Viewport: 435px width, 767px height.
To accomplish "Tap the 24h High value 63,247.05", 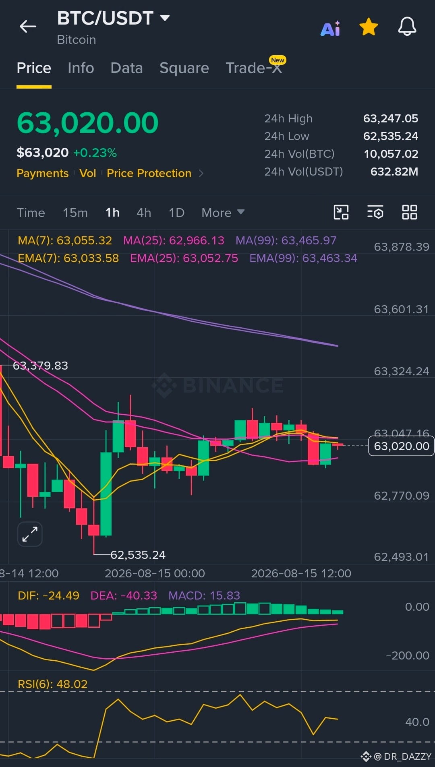I will 391,118.
